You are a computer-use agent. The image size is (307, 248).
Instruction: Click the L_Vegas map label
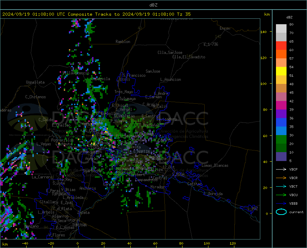(44, 144)
